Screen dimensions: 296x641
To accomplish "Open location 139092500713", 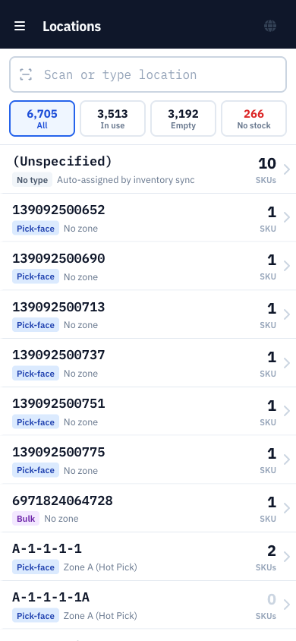I will click(148, 314).
